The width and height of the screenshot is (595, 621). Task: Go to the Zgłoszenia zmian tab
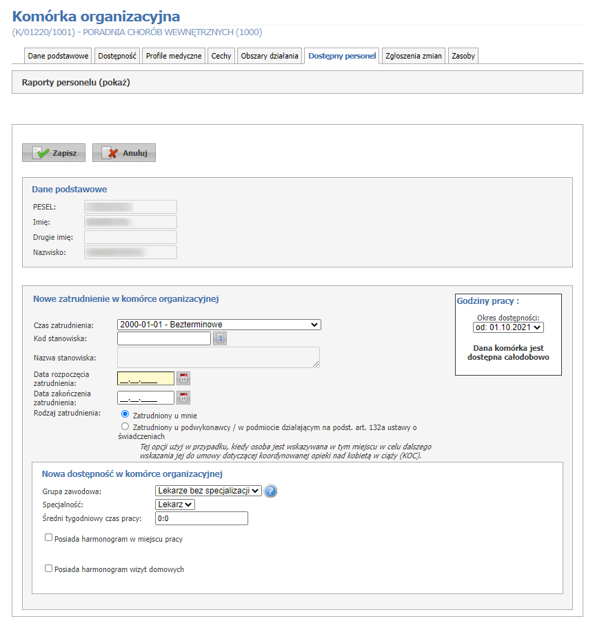click(414, 57)
